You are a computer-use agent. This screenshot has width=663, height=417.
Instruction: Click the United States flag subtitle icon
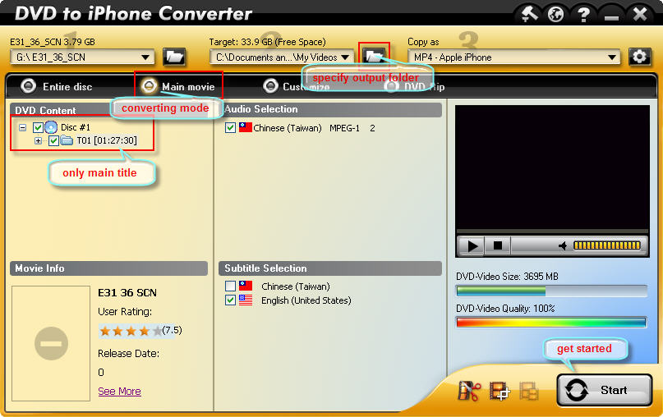pos(246,300)
